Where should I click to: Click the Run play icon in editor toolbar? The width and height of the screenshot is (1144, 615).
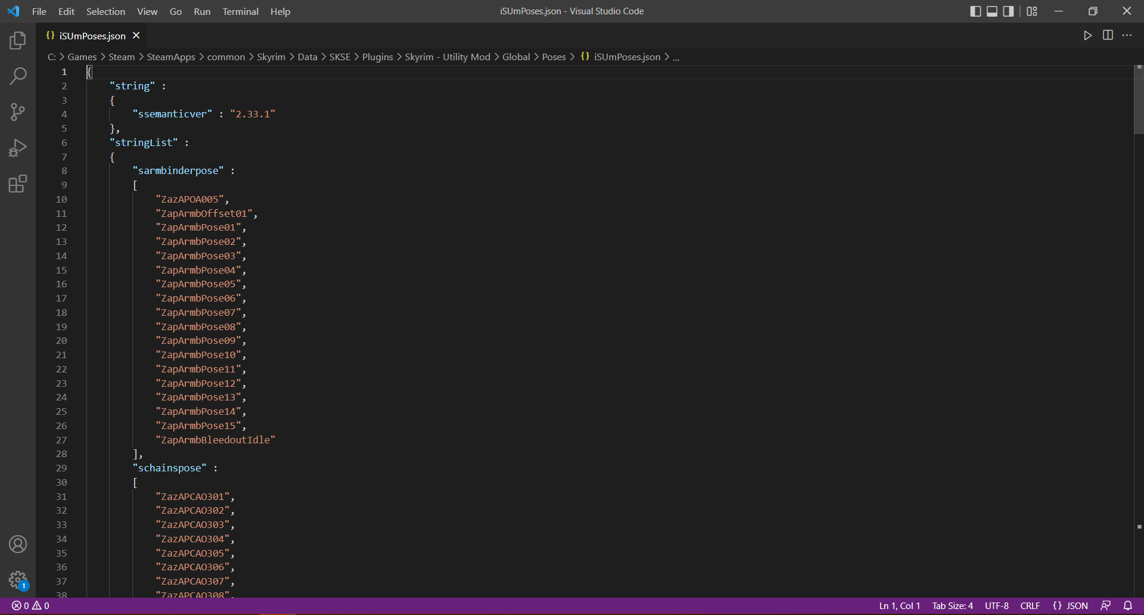(1088, 36)
